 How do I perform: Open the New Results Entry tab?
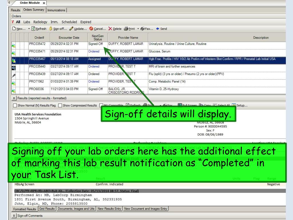[109, 209]
